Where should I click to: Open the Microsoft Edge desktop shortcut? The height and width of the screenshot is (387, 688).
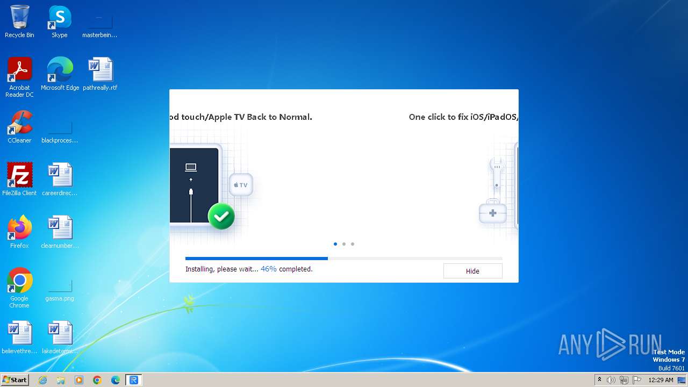click(60, 74)
